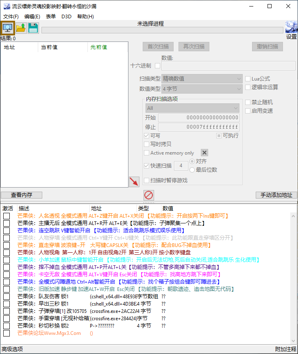Enable Active memory only checkbox
Image resolution: width=298 pixels, height=354 pixels.
click(x=147, y=153)
